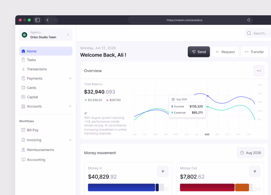Click the Income data point on chart
Viewport: 271px width, 195px height.
208,96
